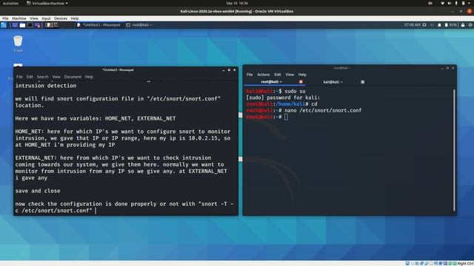Open terminal View menu
The width and height of the screenshot is (474, 266).
tap(290, 75)
